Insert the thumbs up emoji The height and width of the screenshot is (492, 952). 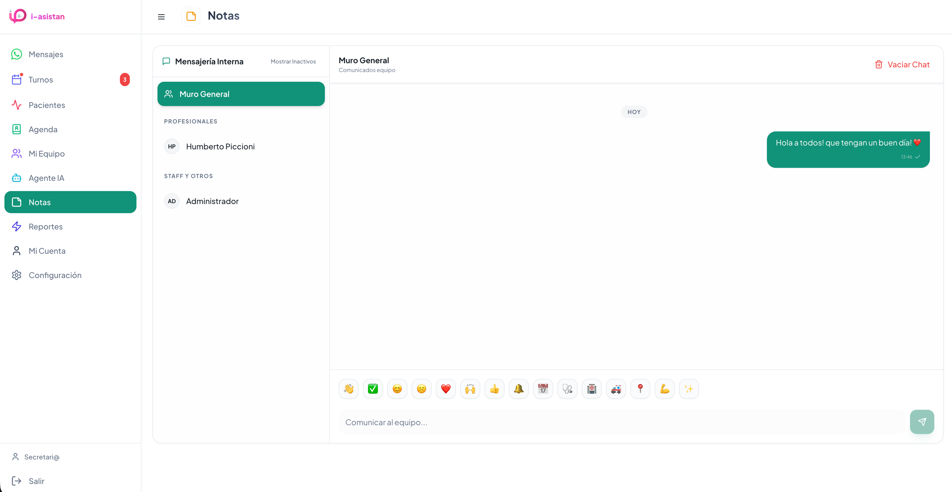pyautogui.click(x=495, y=389)
